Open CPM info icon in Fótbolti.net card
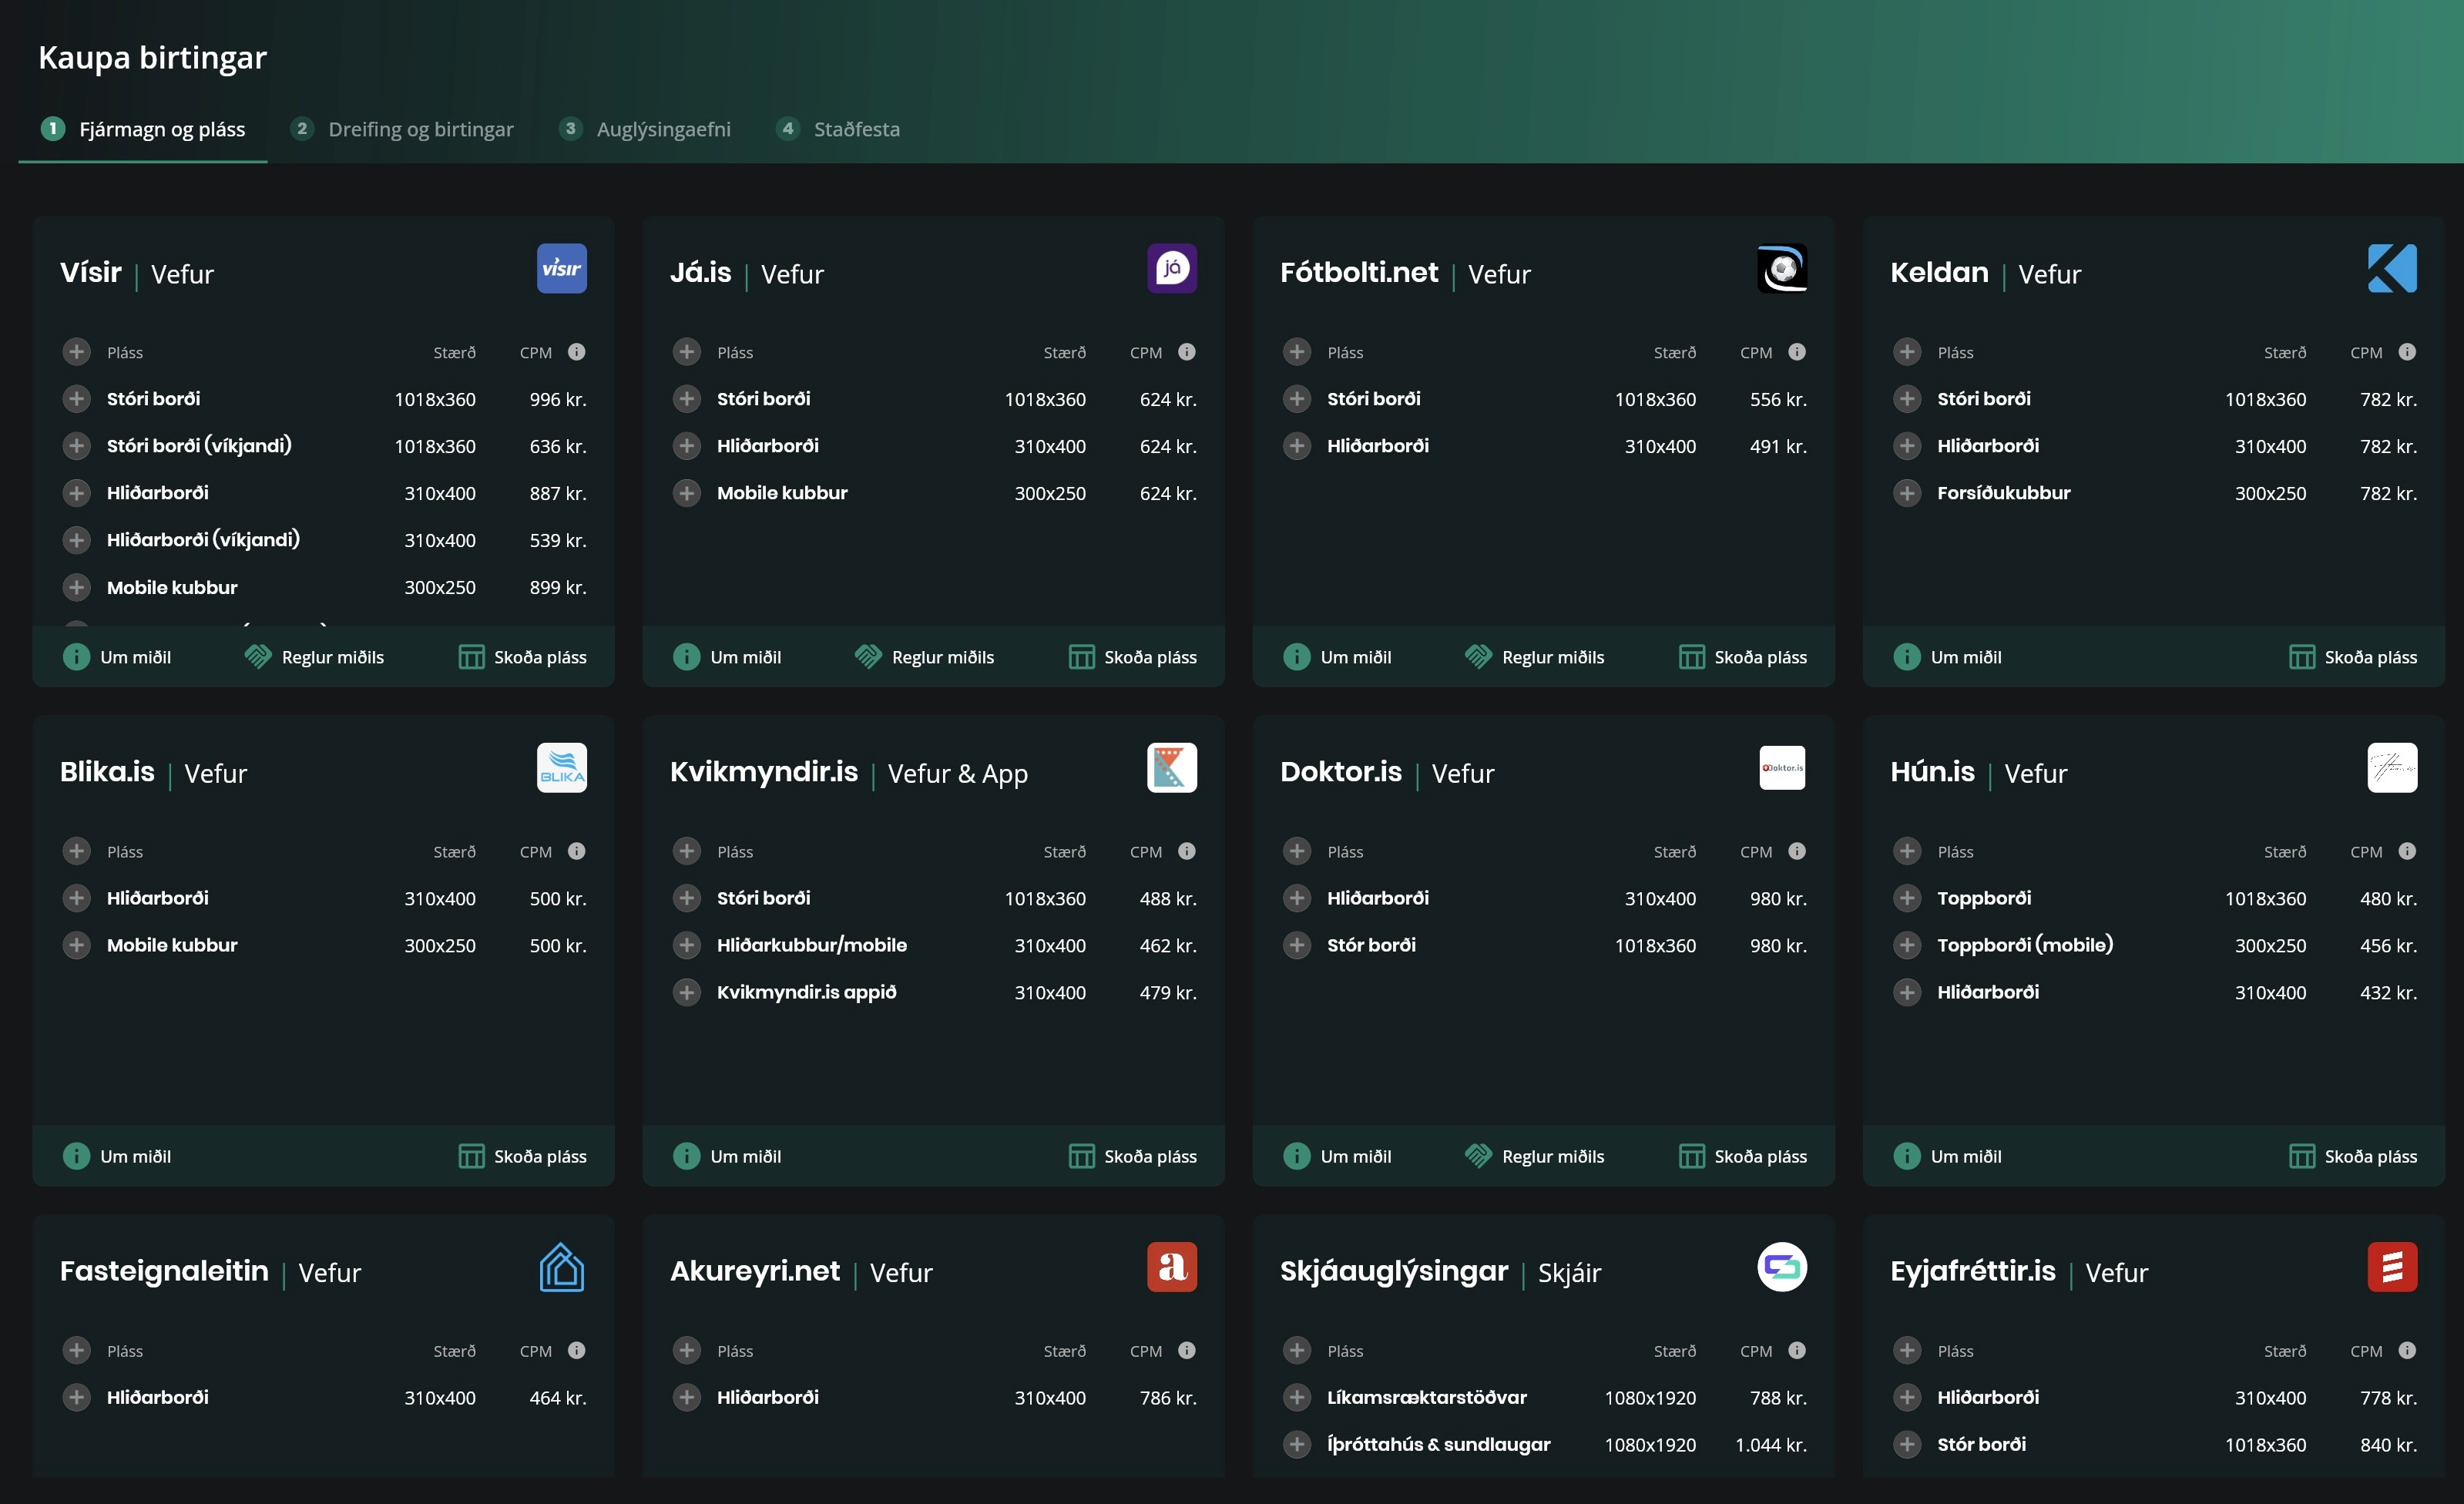Screen dimensions: 2464x1504 pyautogui.click(x=1796, y=351)
